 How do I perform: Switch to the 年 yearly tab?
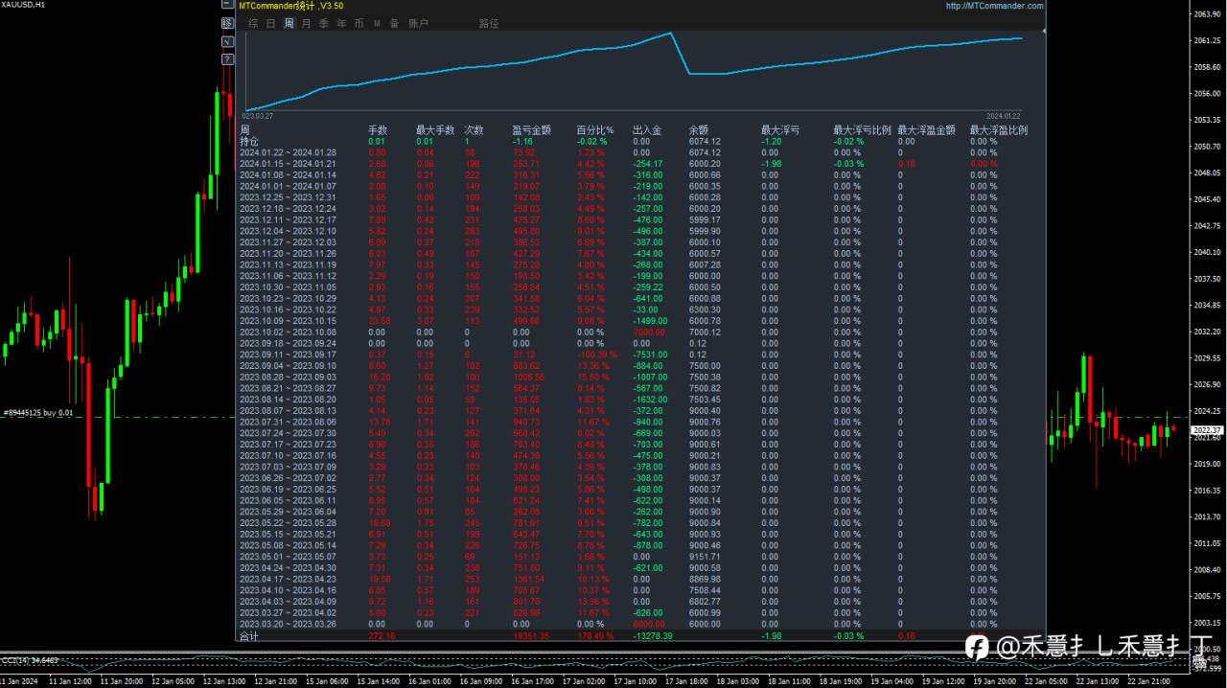click(x=341, y=23)
